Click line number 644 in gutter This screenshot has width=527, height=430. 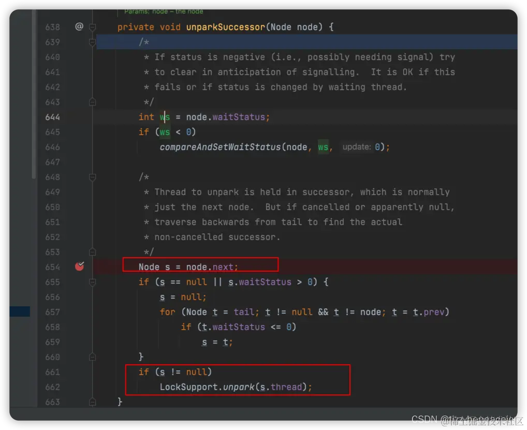click(52, 117)
